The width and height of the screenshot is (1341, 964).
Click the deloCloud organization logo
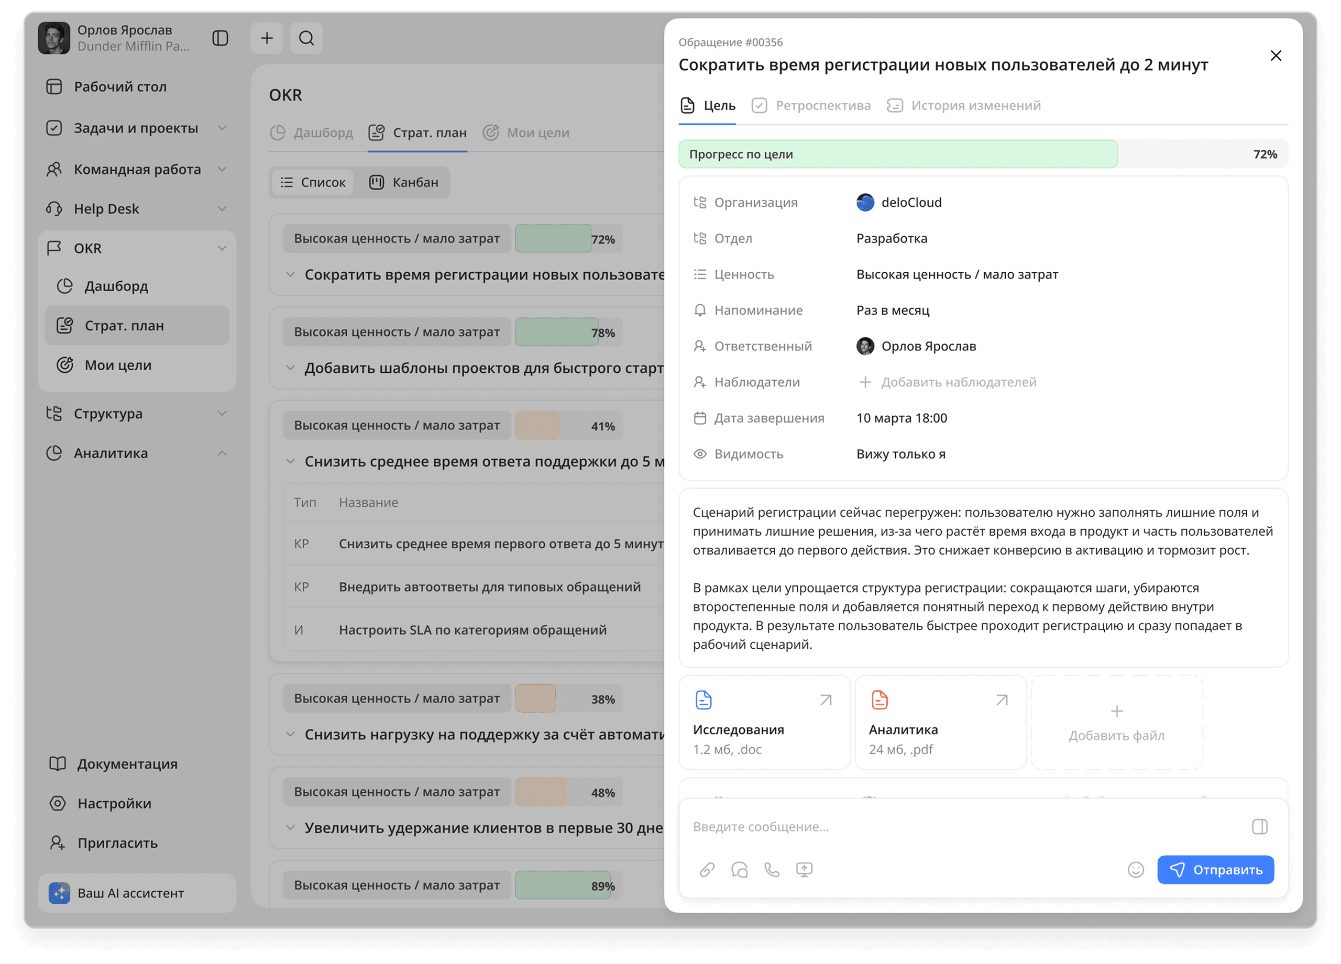[x=865, y=202]
